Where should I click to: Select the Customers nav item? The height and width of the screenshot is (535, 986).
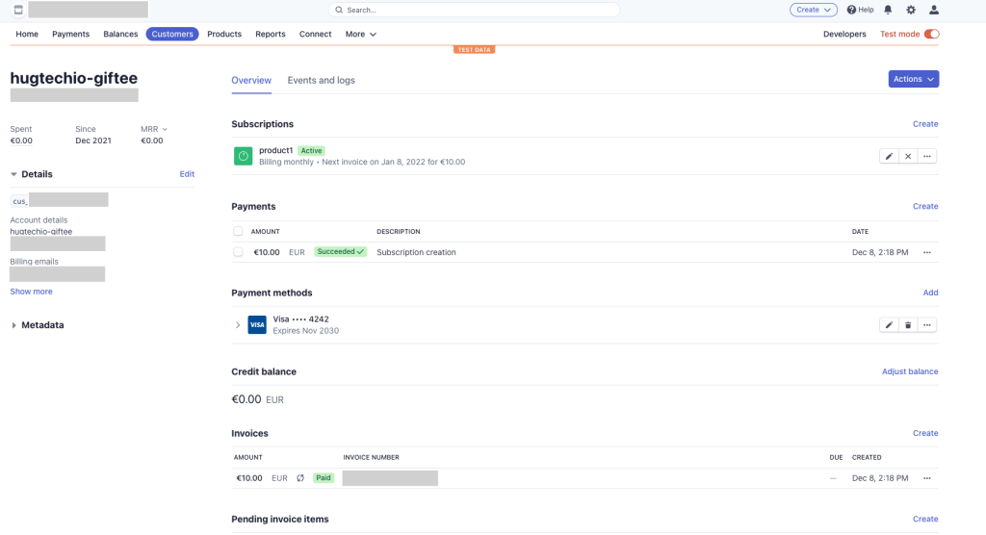172,34
